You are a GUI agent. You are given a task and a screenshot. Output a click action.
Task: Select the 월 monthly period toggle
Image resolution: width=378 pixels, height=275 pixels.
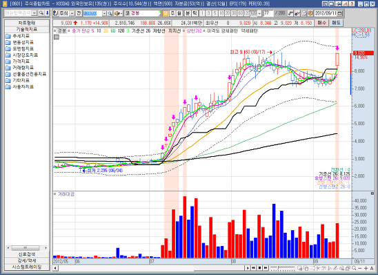(179, 13)
